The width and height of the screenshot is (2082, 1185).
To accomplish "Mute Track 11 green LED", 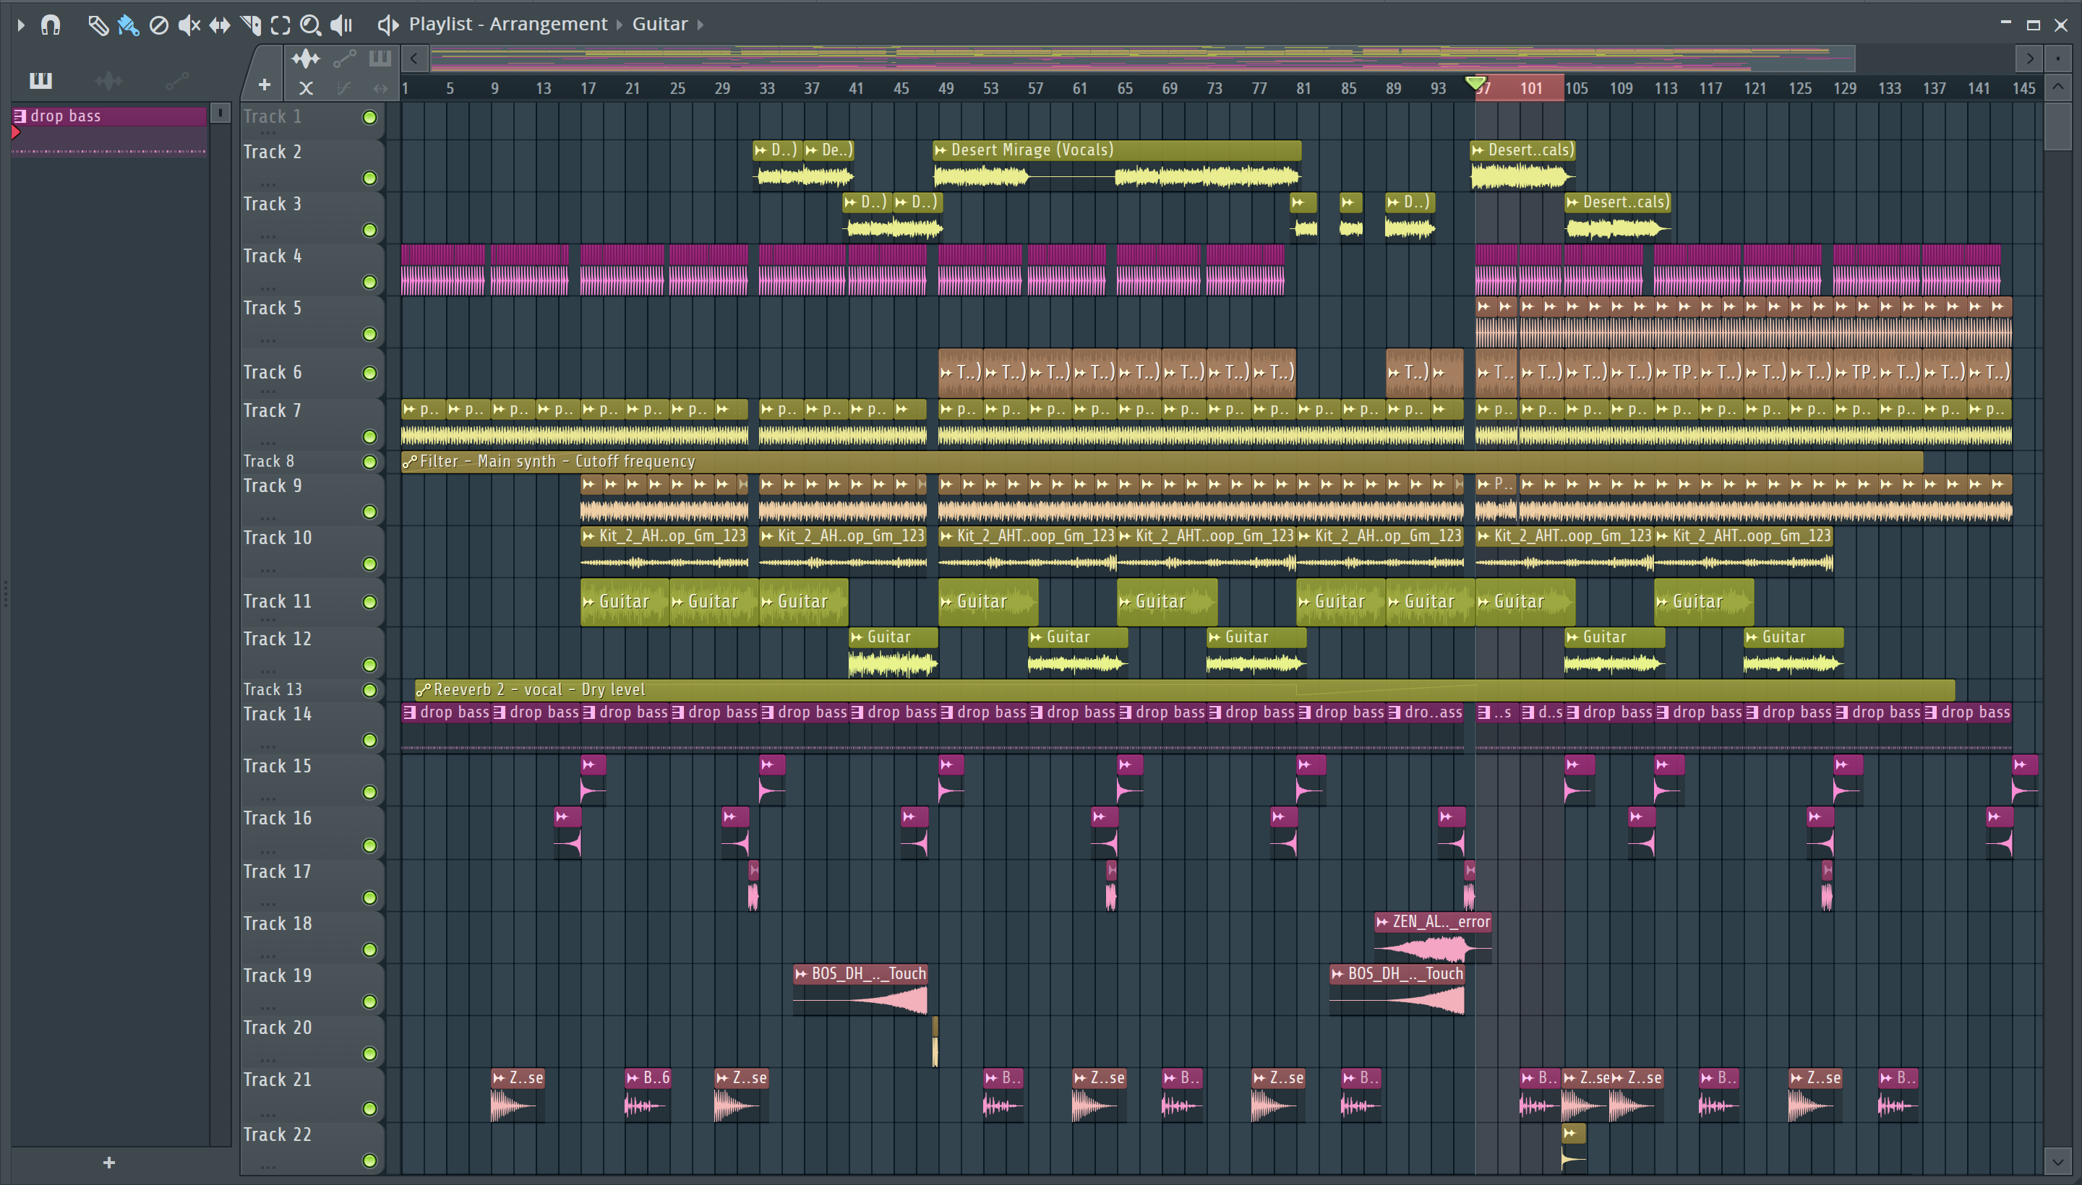I will coord(369,603).
